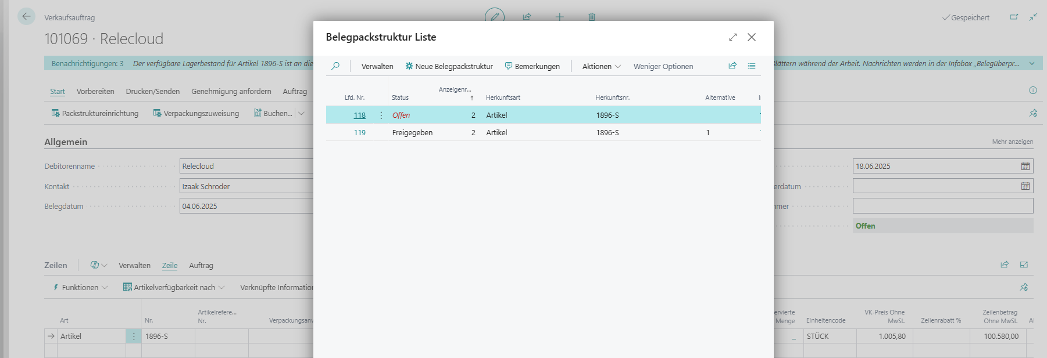
Task: Open row options menu for entry 118
Action: click(x=381, y=115)
